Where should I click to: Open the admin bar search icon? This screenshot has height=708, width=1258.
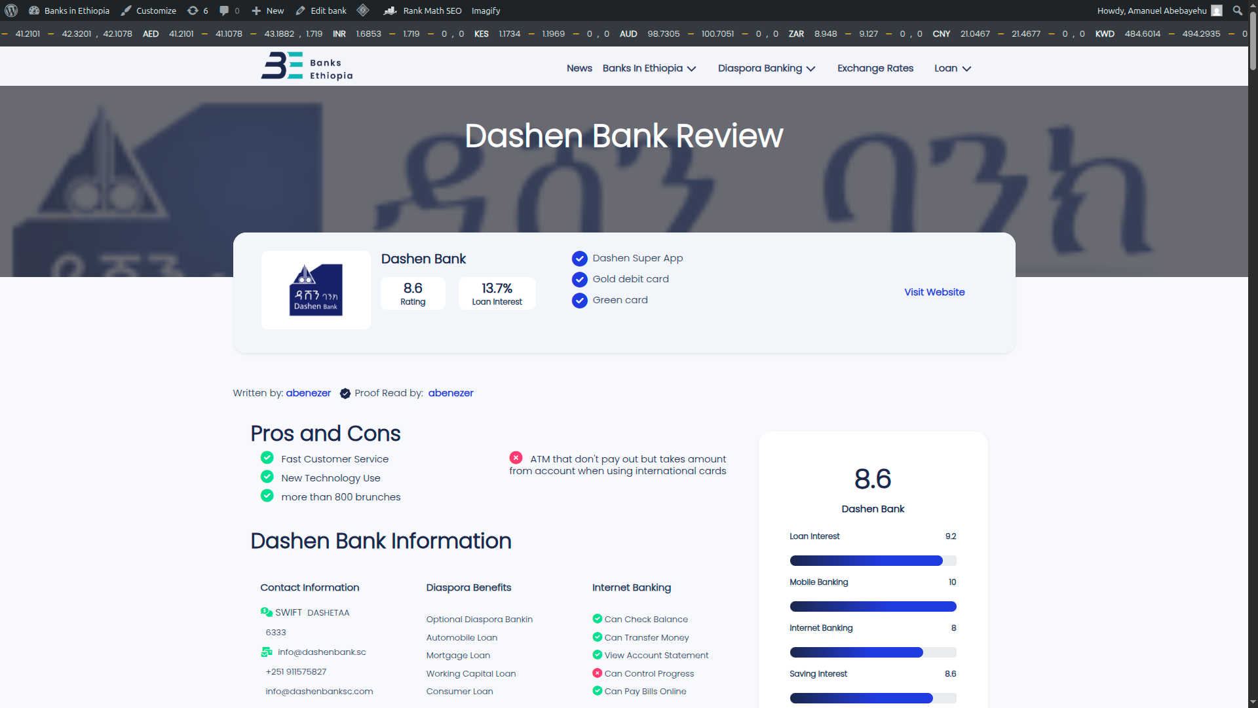(1237, 10)
